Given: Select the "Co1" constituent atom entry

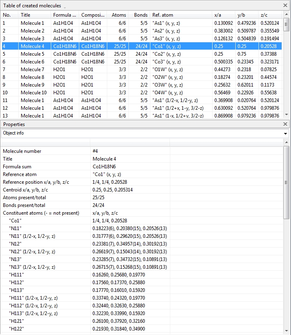Looking at the screenshot, I should [x=15, y=221].
